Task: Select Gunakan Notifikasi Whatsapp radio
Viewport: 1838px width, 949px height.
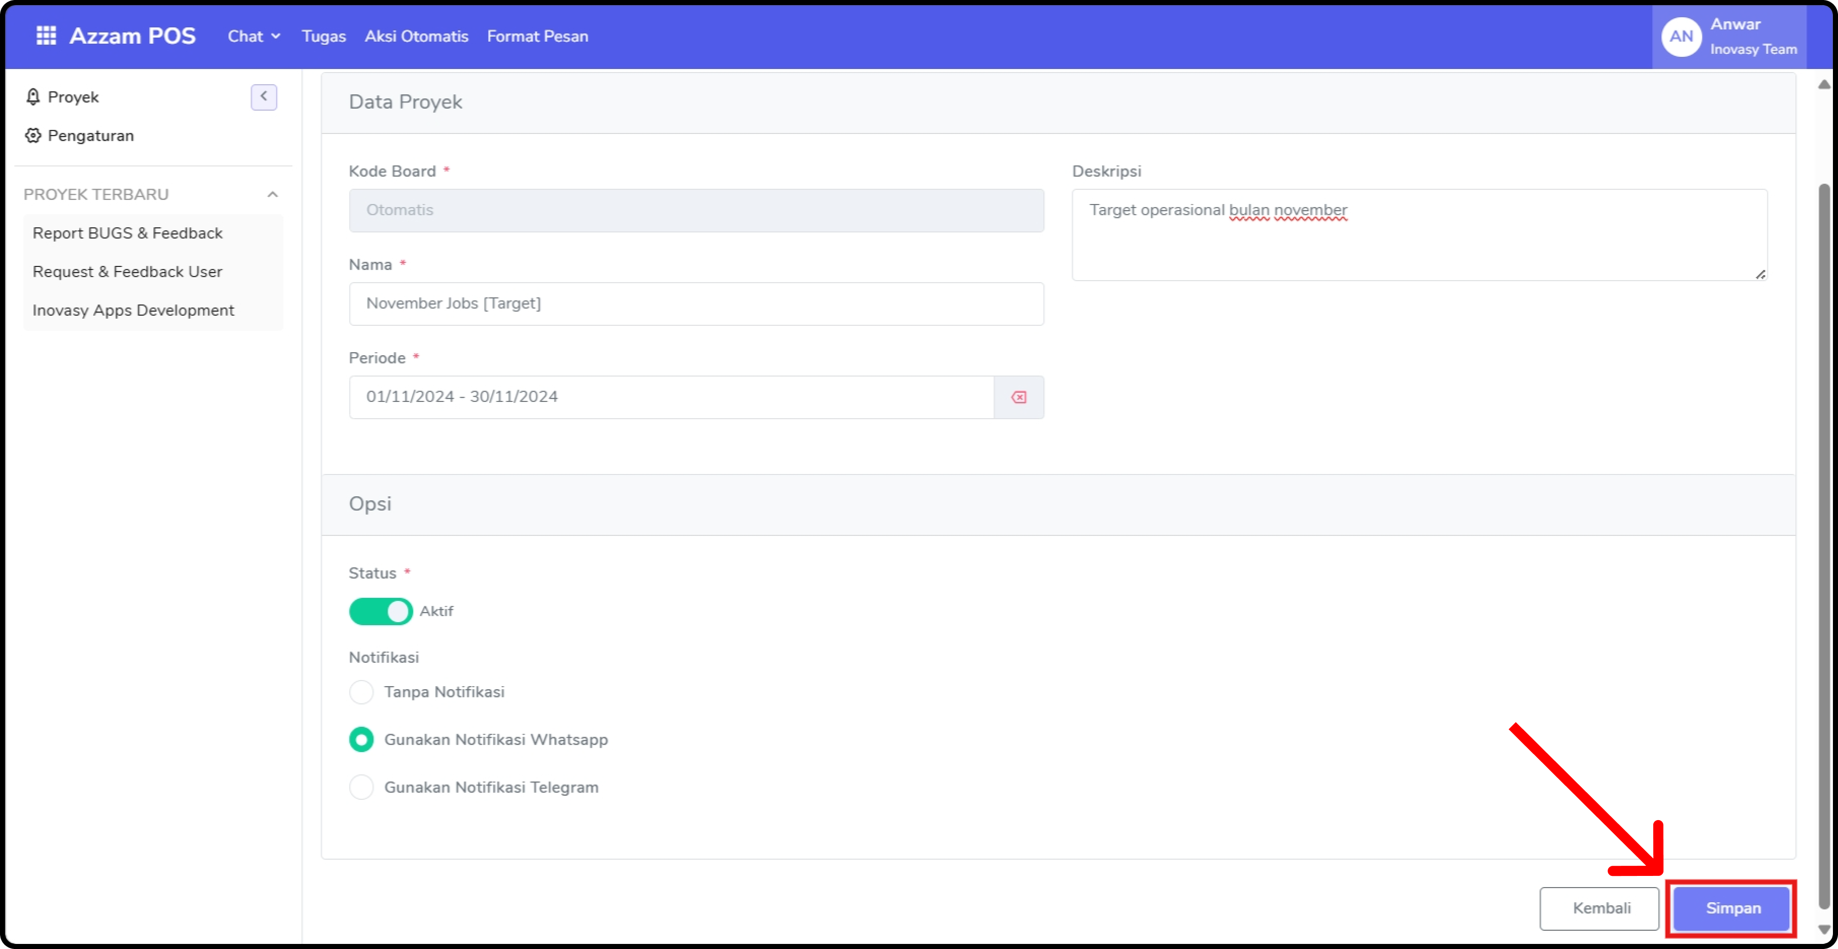Action: (x=361, y=740)
